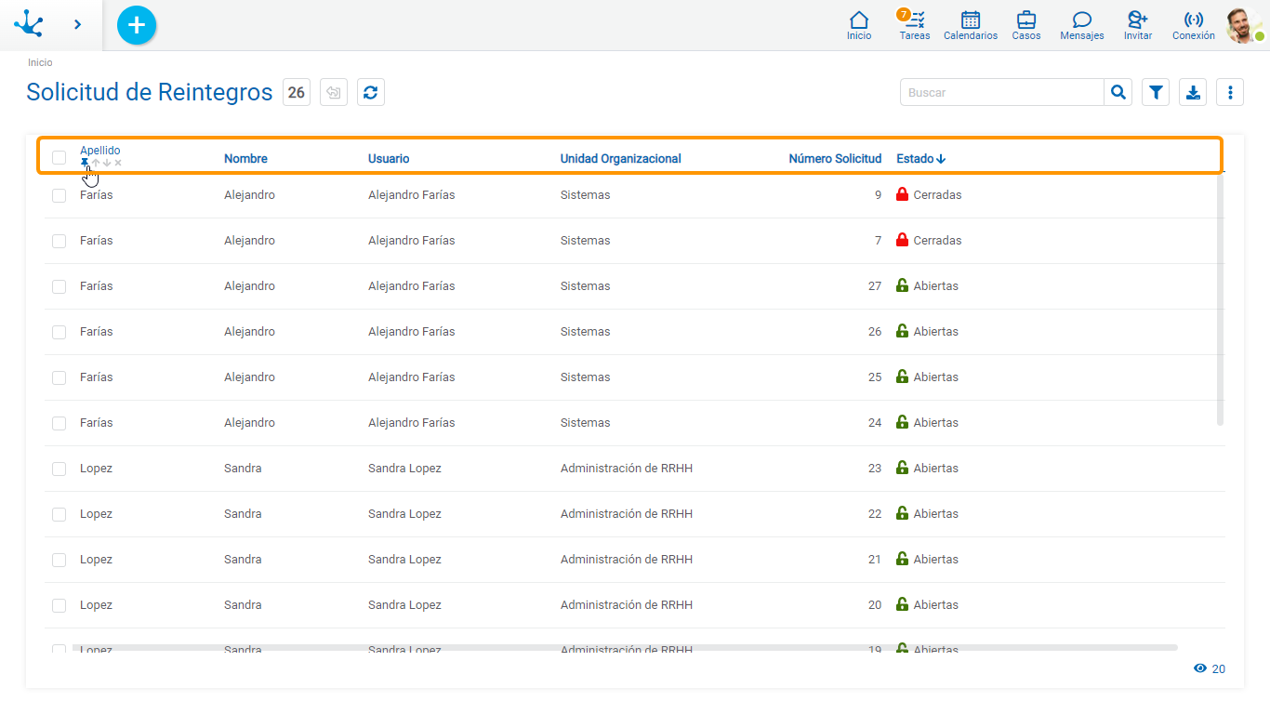This screenshot has width=1270, height=714.
Task: Open Tareas tasks list
Action: pos(915,25)
